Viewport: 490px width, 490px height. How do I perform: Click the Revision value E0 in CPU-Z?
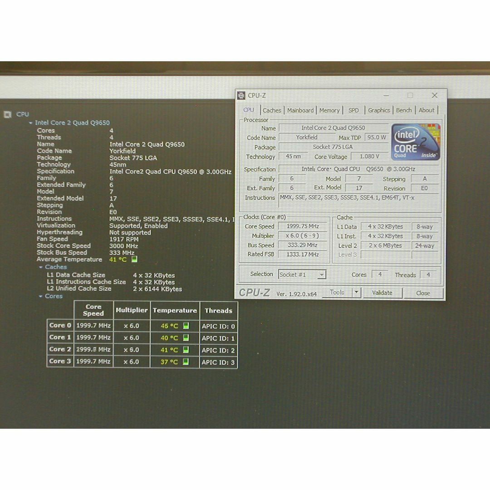(x=424, y=188)
